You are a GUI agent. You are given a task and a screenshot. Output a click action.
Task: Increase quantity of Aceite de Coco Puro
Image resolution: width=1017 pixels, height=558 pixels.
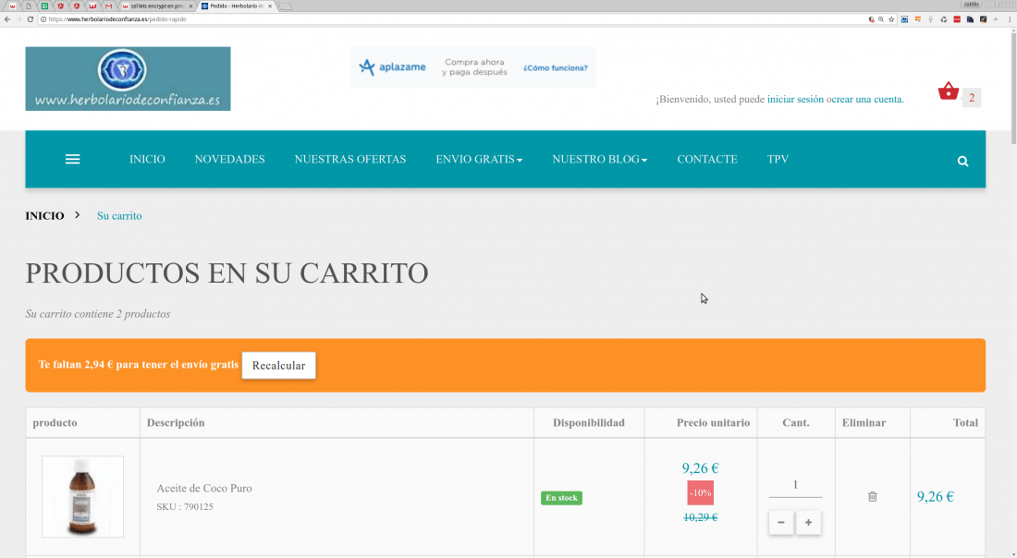[x=808, y=522]
